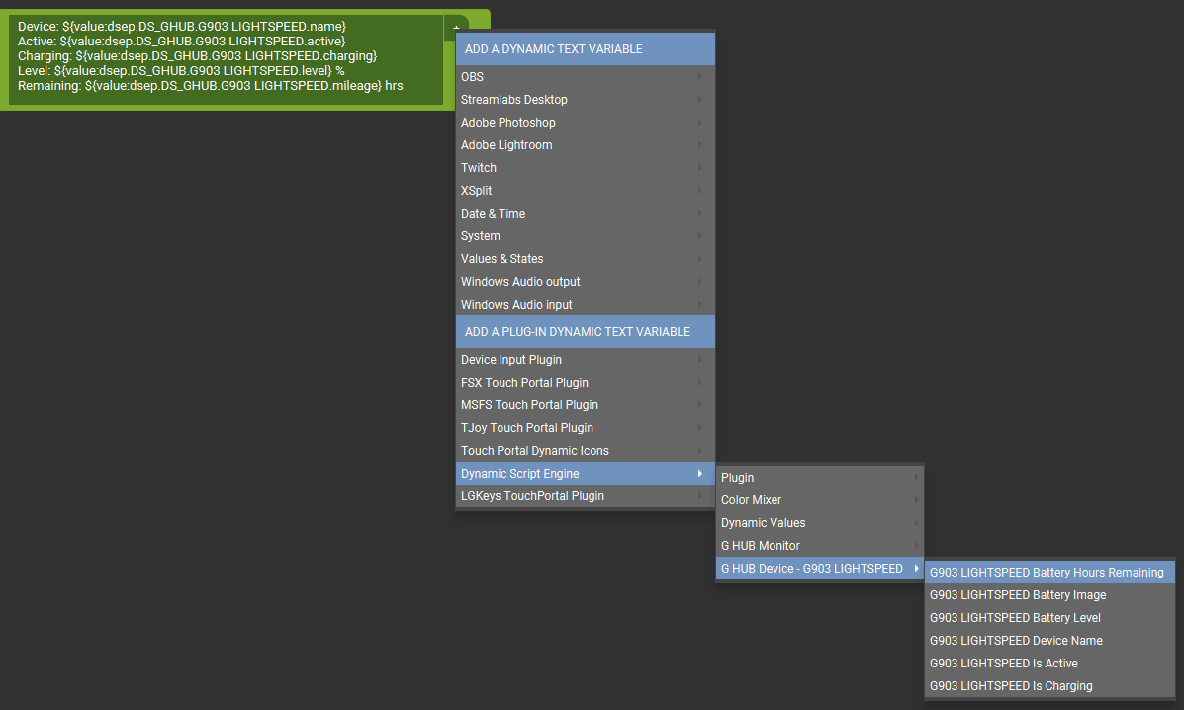The width and height of the screenshot is (1184, 710).
Task: Select Adobe Photoshop in the variable menu
Action: pos(586,123)
